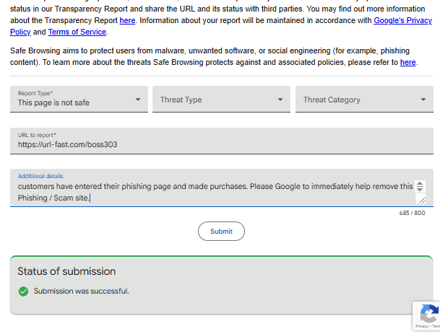Open the Report Type dropdown
The height and width of the screenshot is (334, 440).
pos(79,100)
